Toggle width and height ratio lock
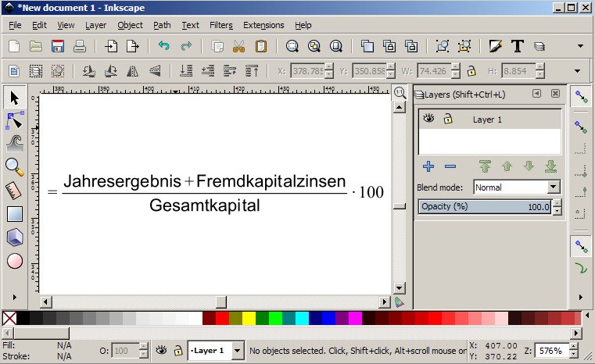 (x=471, y=70)
